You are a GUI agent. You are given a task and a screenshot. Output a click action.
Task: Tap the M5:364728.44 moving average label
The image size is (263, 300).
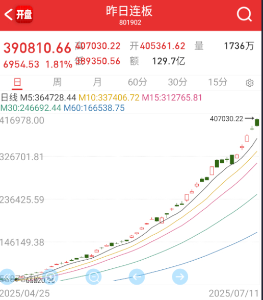48,97
